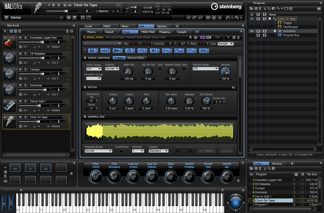324x213 pixels.
Task: Click the trash icon in Program tree toolbar
Action: pyautogui.click(x=260, y=9)
